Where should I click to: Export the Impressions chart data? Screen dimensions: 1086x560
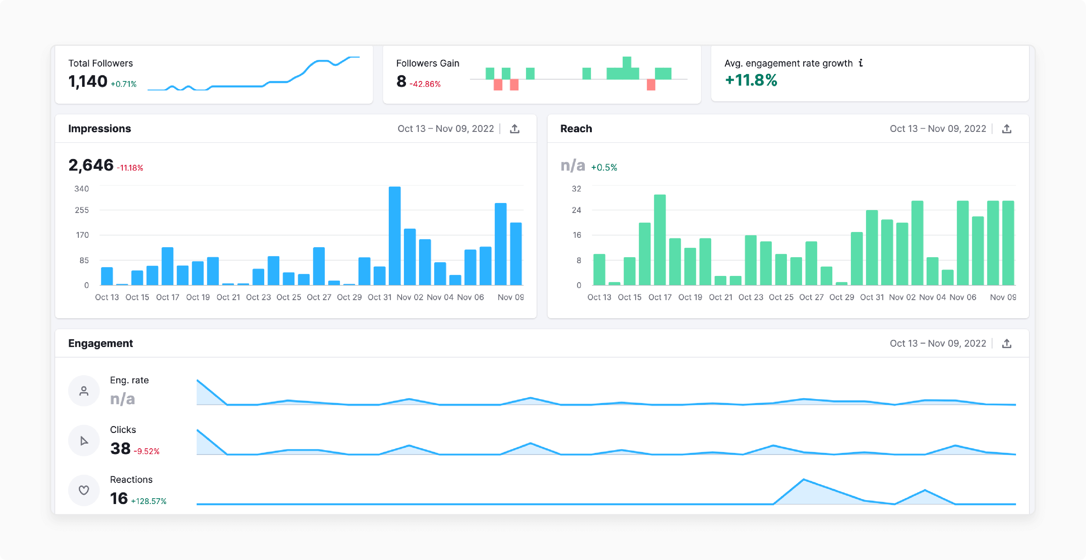515,128
